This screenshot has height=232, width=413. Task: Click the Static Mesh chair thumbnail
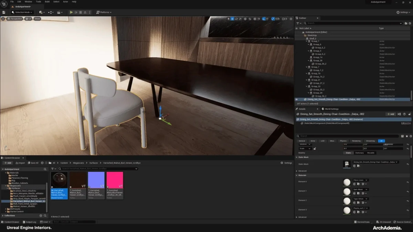click(x=347, y=164)
